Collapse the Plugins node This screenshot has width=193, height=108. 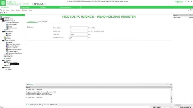coord(3,67)
